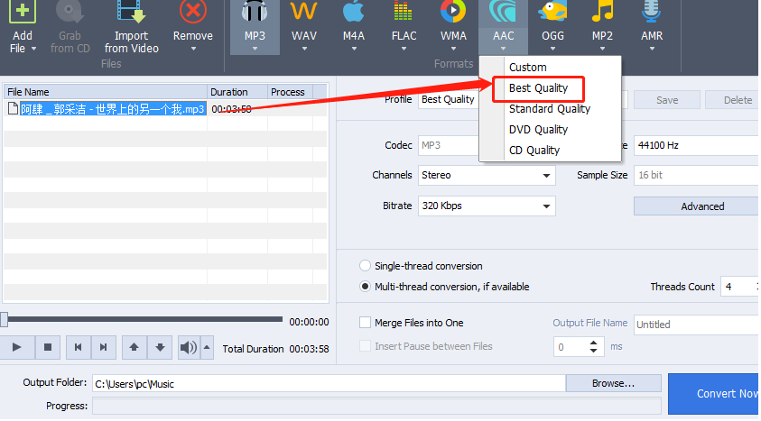Expand OGG format presets arrow
The width and height of the screenshot is (761, 421).
(x=552, y=49)
